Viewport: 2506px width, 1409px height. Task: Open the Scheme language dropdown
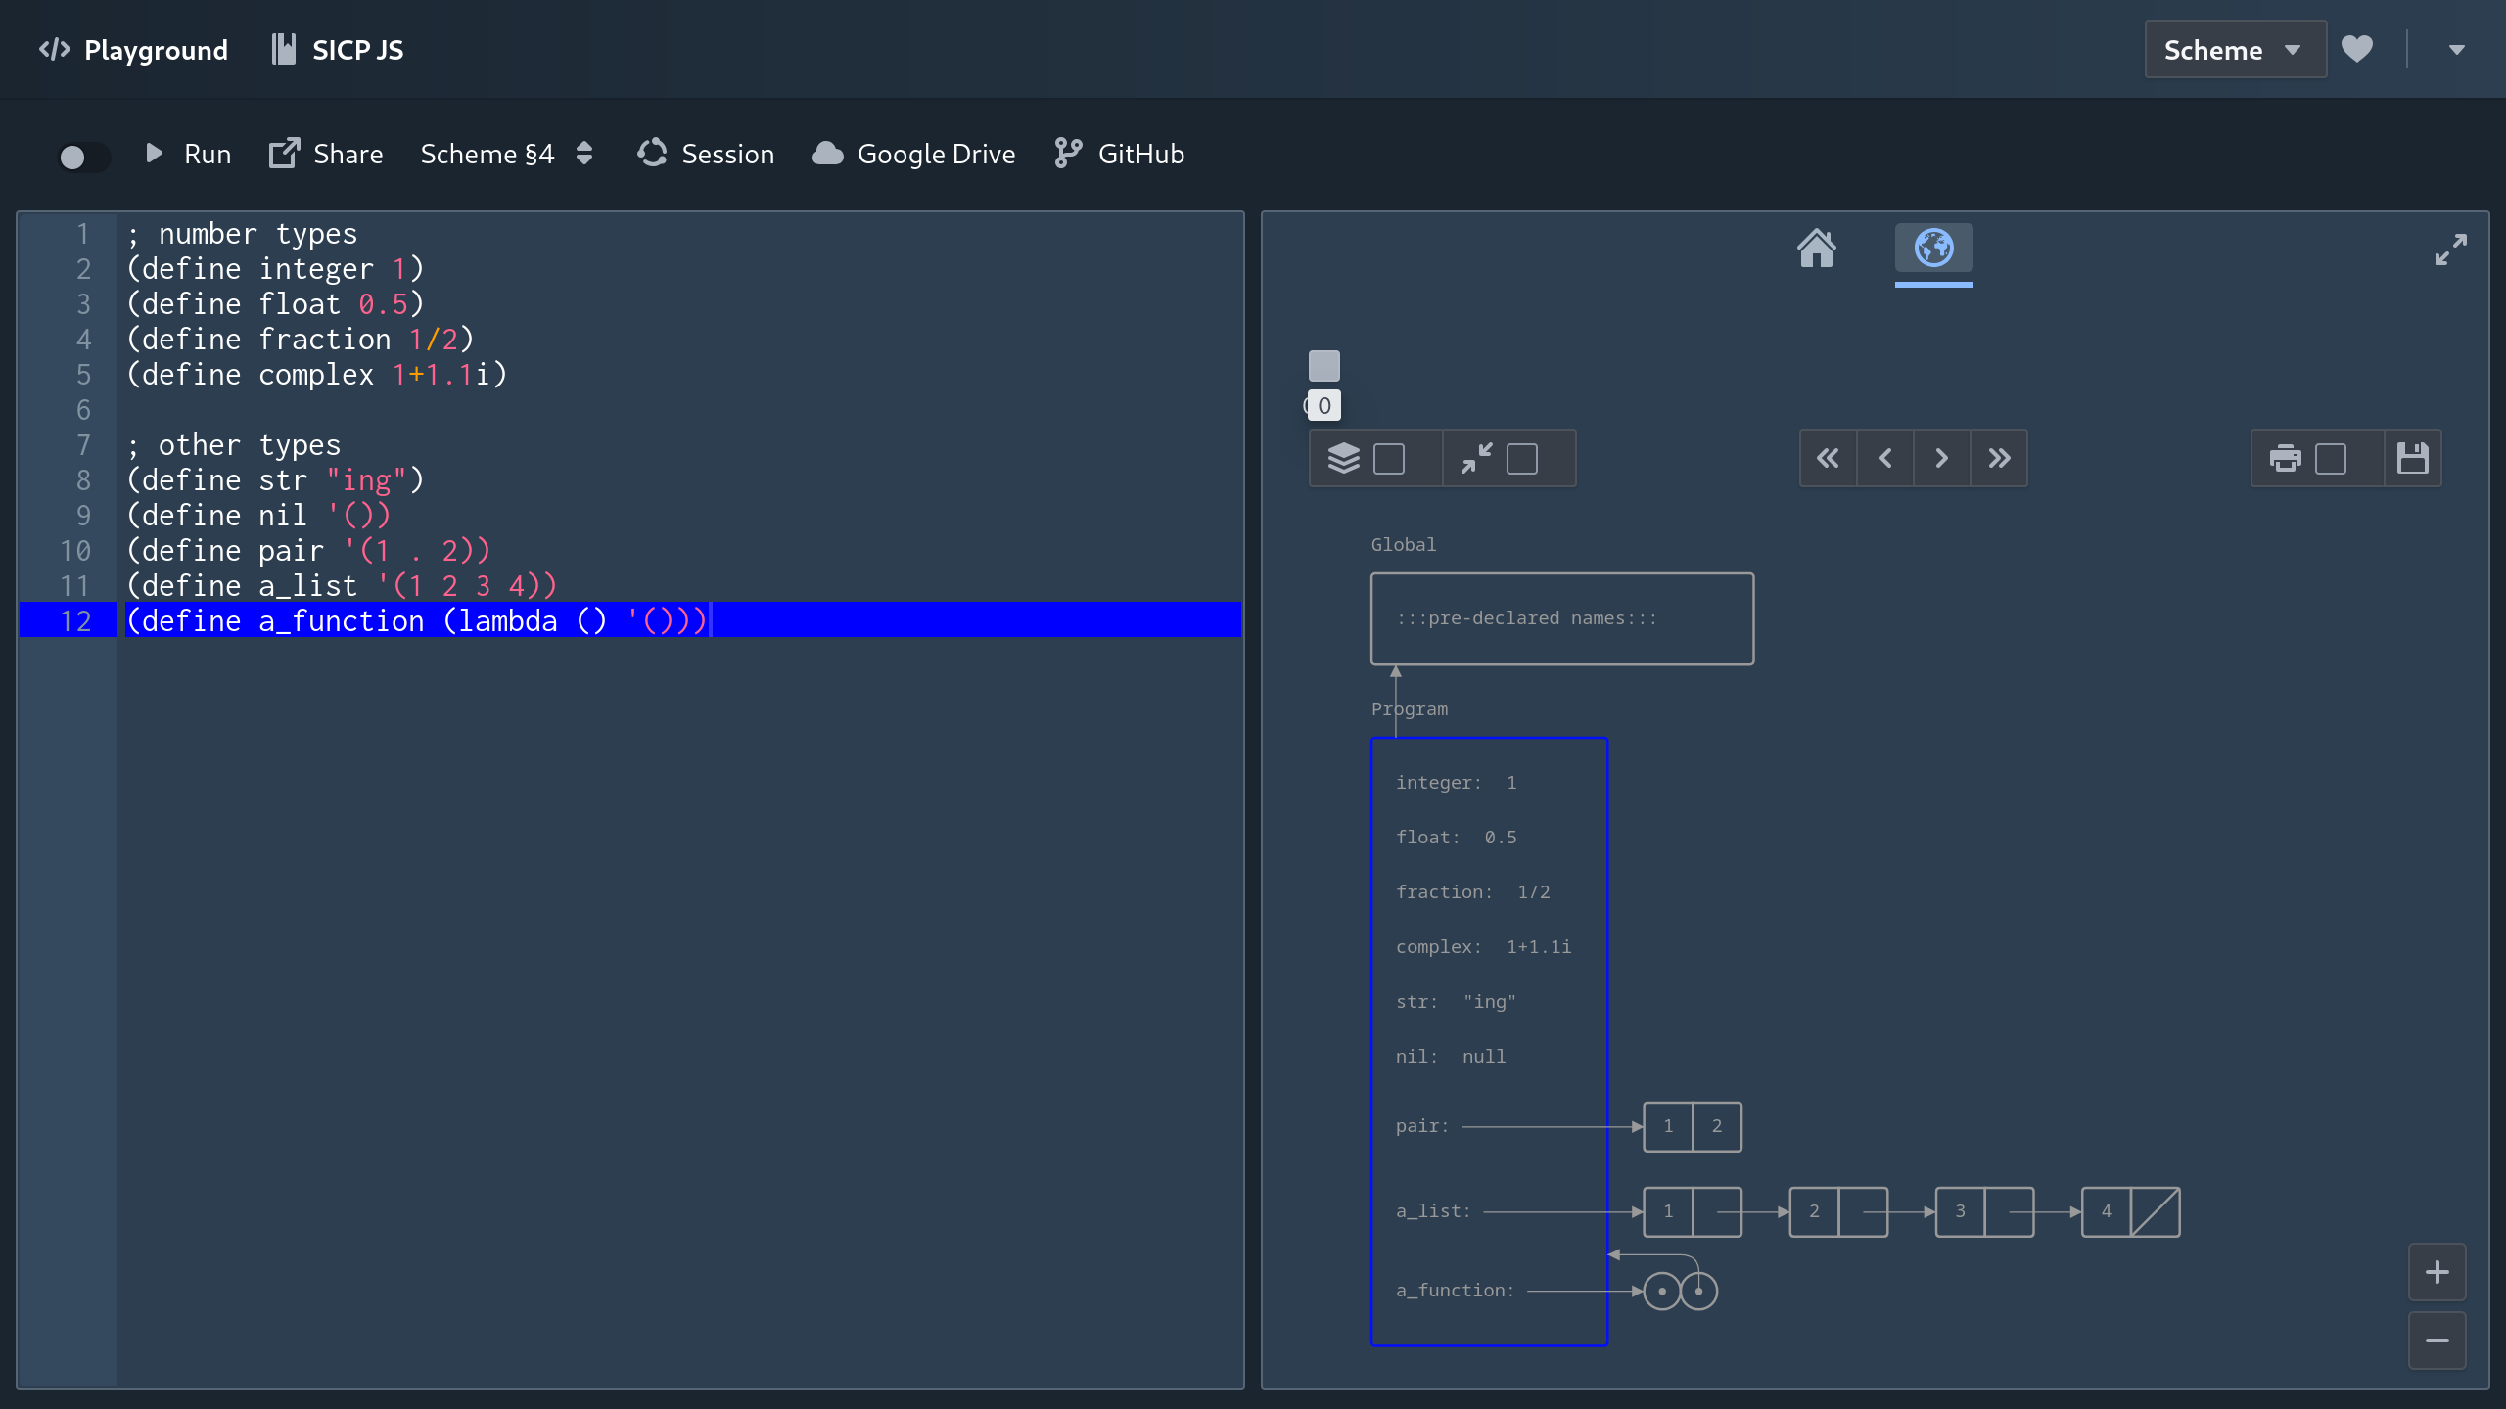(x=2234, y=50)
